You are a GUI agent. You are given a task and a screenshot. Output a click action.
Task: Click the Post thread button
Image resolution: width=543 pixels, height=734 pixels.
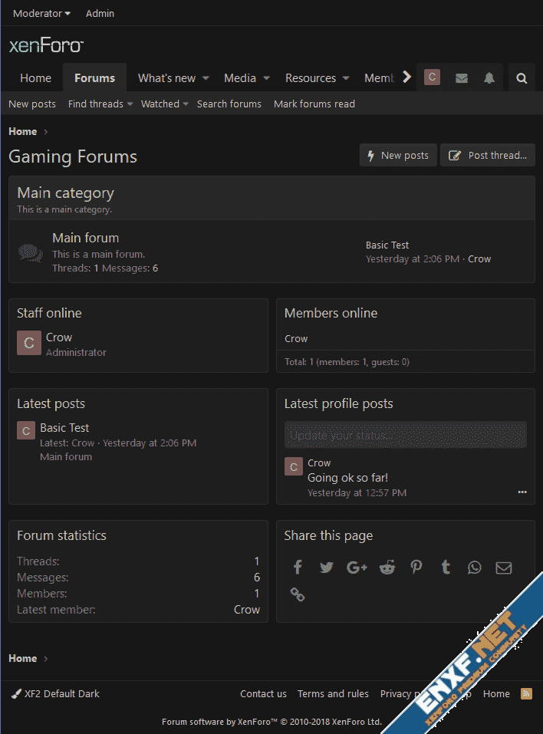tap(488, 156)
